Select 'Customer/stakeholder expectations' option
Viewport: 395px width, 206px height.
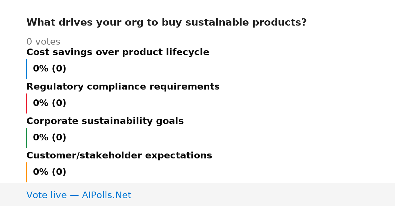click(119, 156)
